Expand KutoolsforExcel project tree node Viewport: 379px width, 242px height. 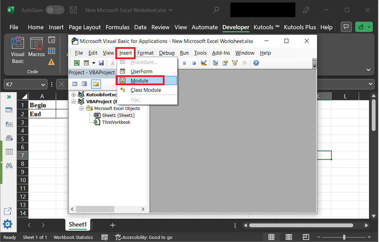[74, 95]
